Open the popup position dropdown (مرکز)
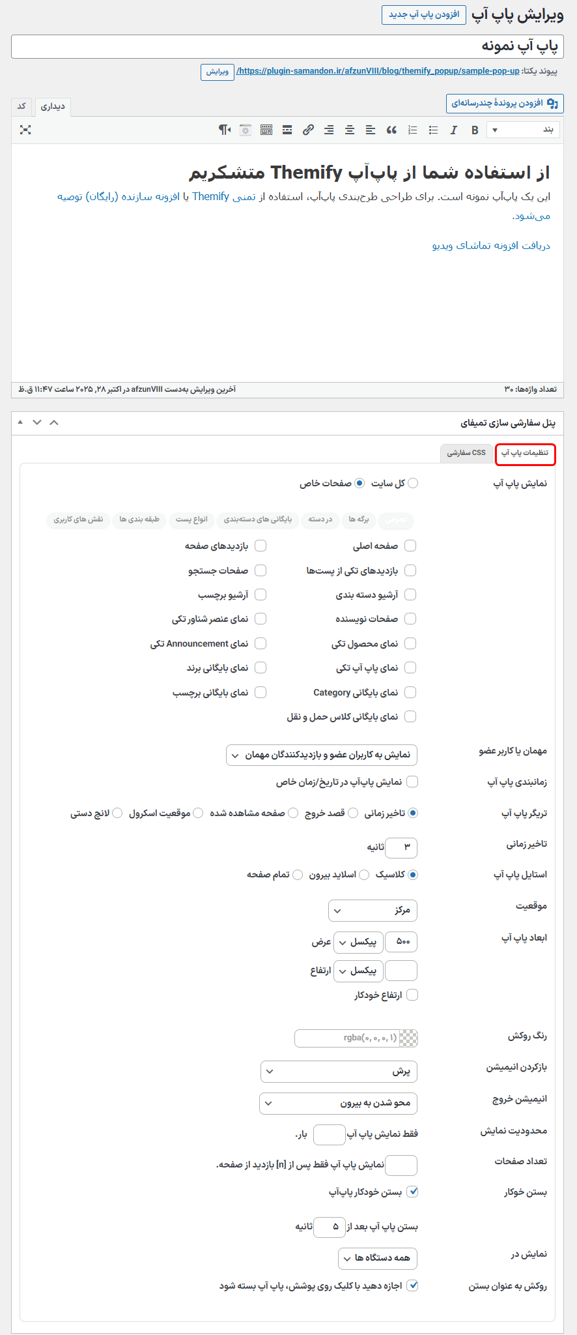Screen dimensions: 577x1335 (373, 911)
